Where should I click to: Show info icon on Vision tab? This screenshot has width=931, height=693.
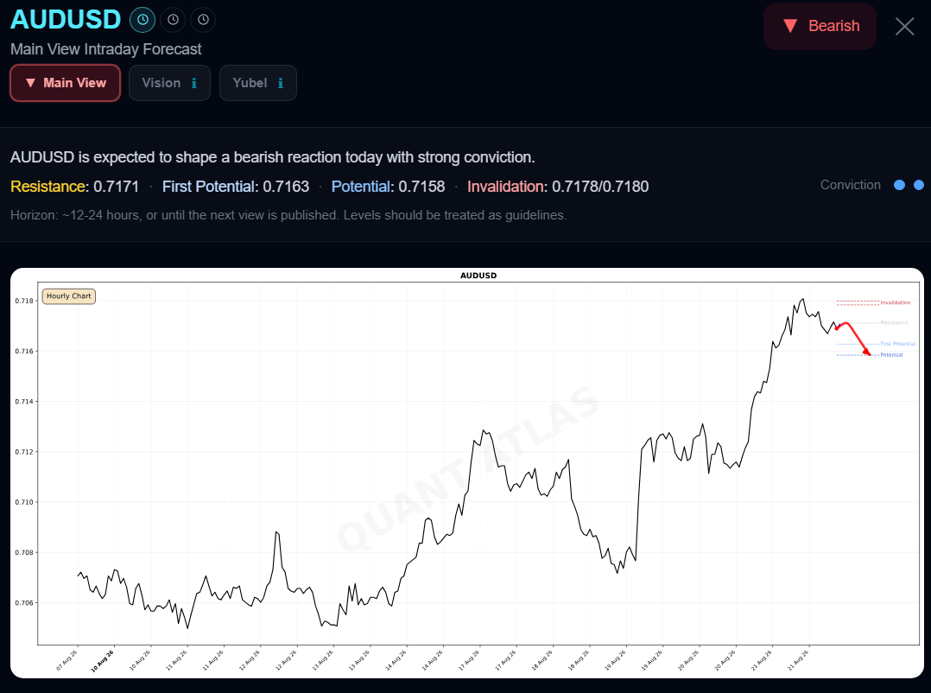[x=194, y=83]
